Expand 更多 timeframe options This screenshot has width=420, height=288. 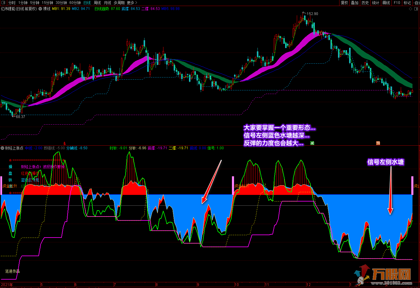(132, 3)
